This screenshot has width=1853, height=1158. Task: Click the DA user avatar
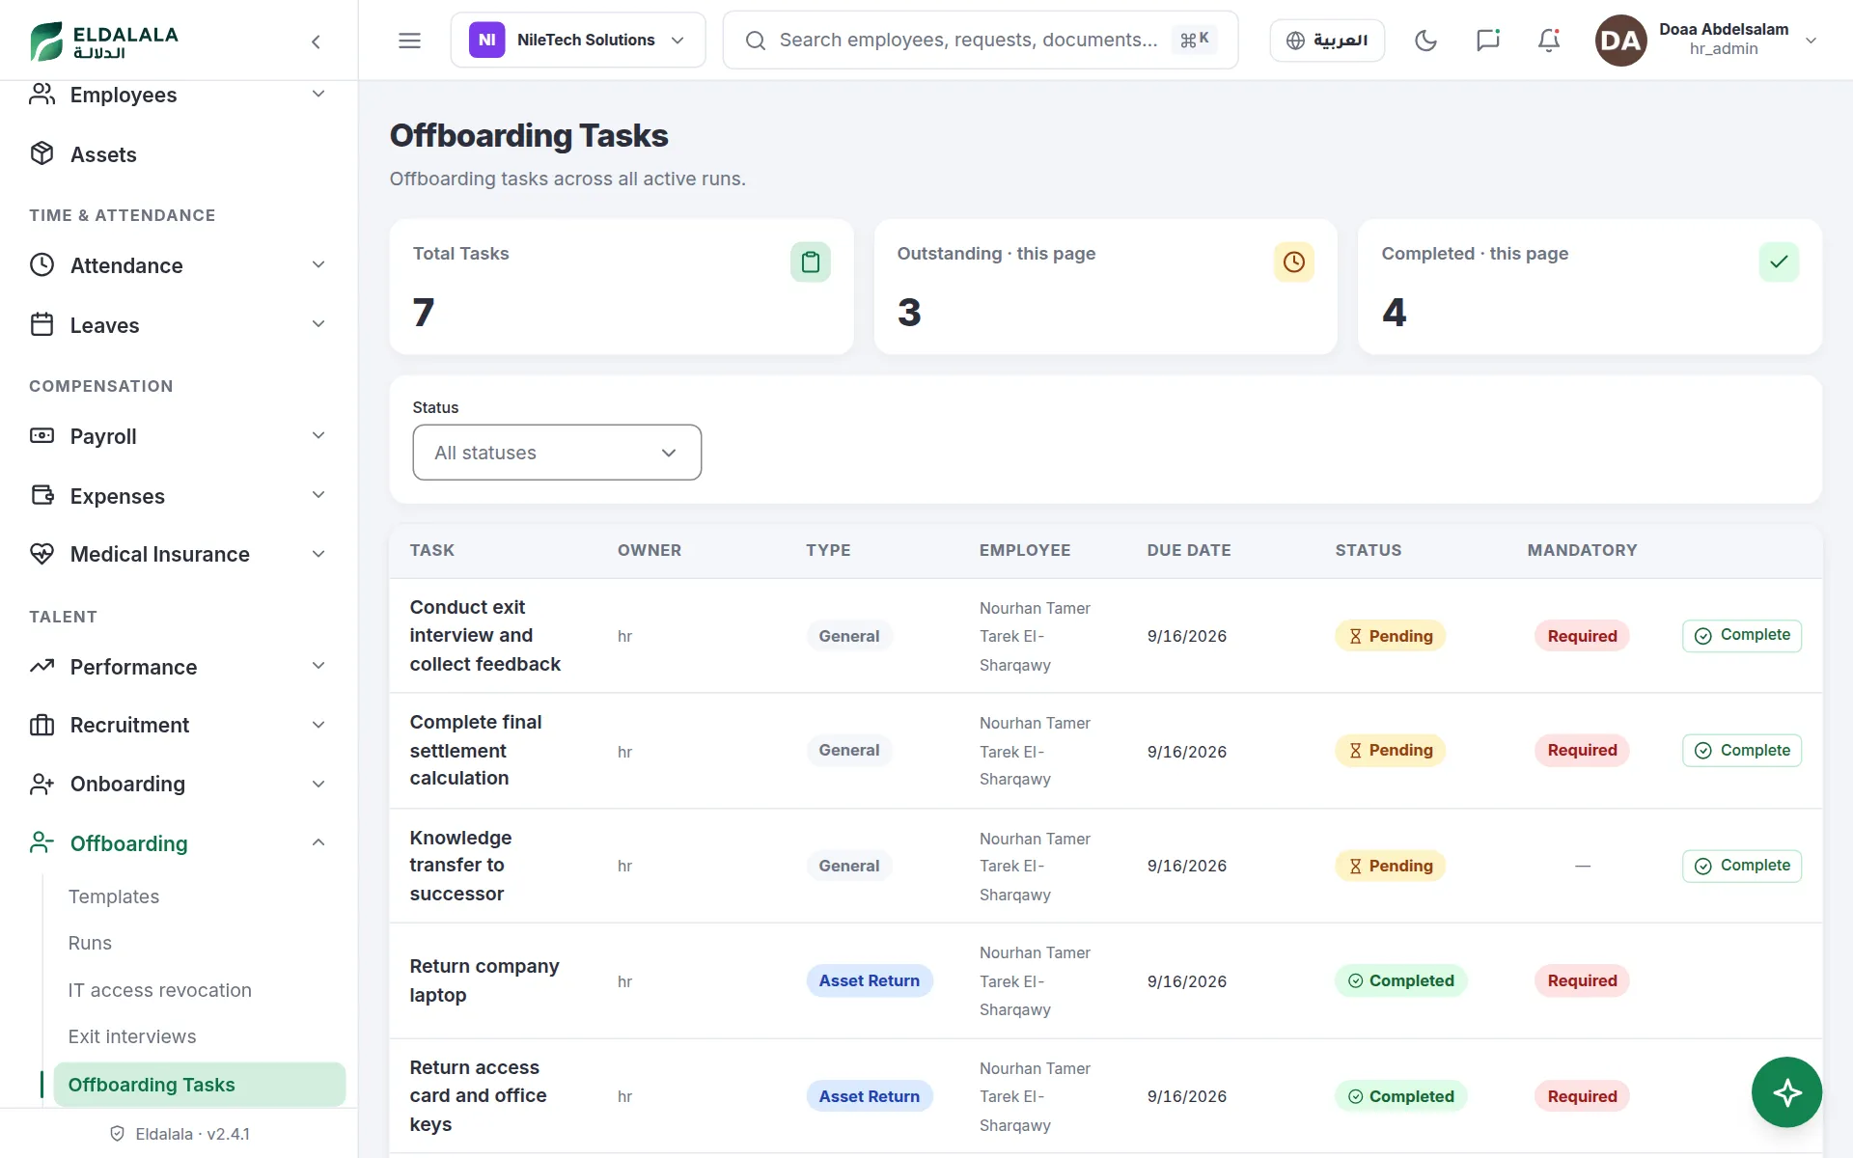(1620, 41)
